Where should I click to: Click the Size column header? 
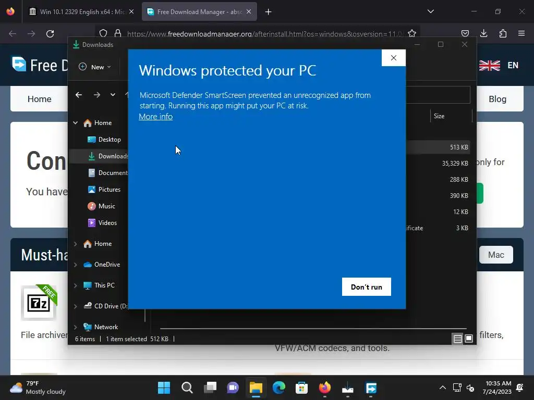(451, 116)
